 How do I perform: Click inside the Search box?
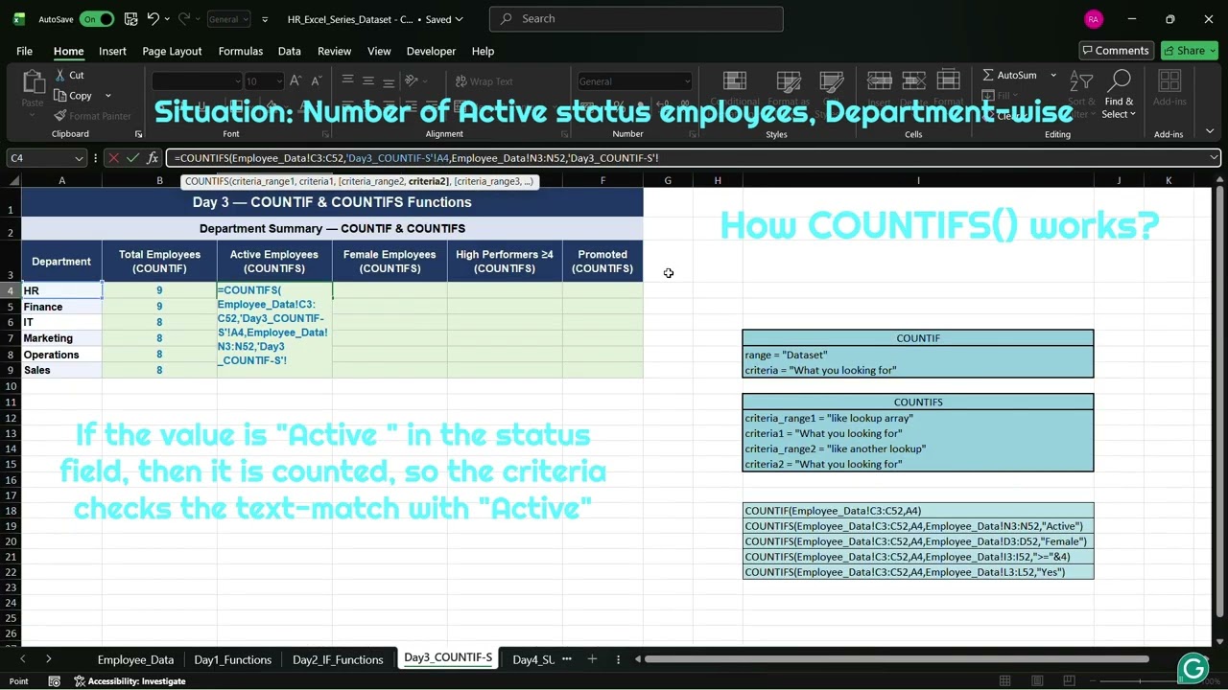pos(636,19)
